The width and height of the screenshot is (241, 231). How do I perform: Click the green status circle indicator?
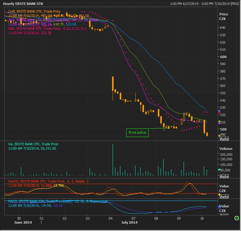click(236, 218)
